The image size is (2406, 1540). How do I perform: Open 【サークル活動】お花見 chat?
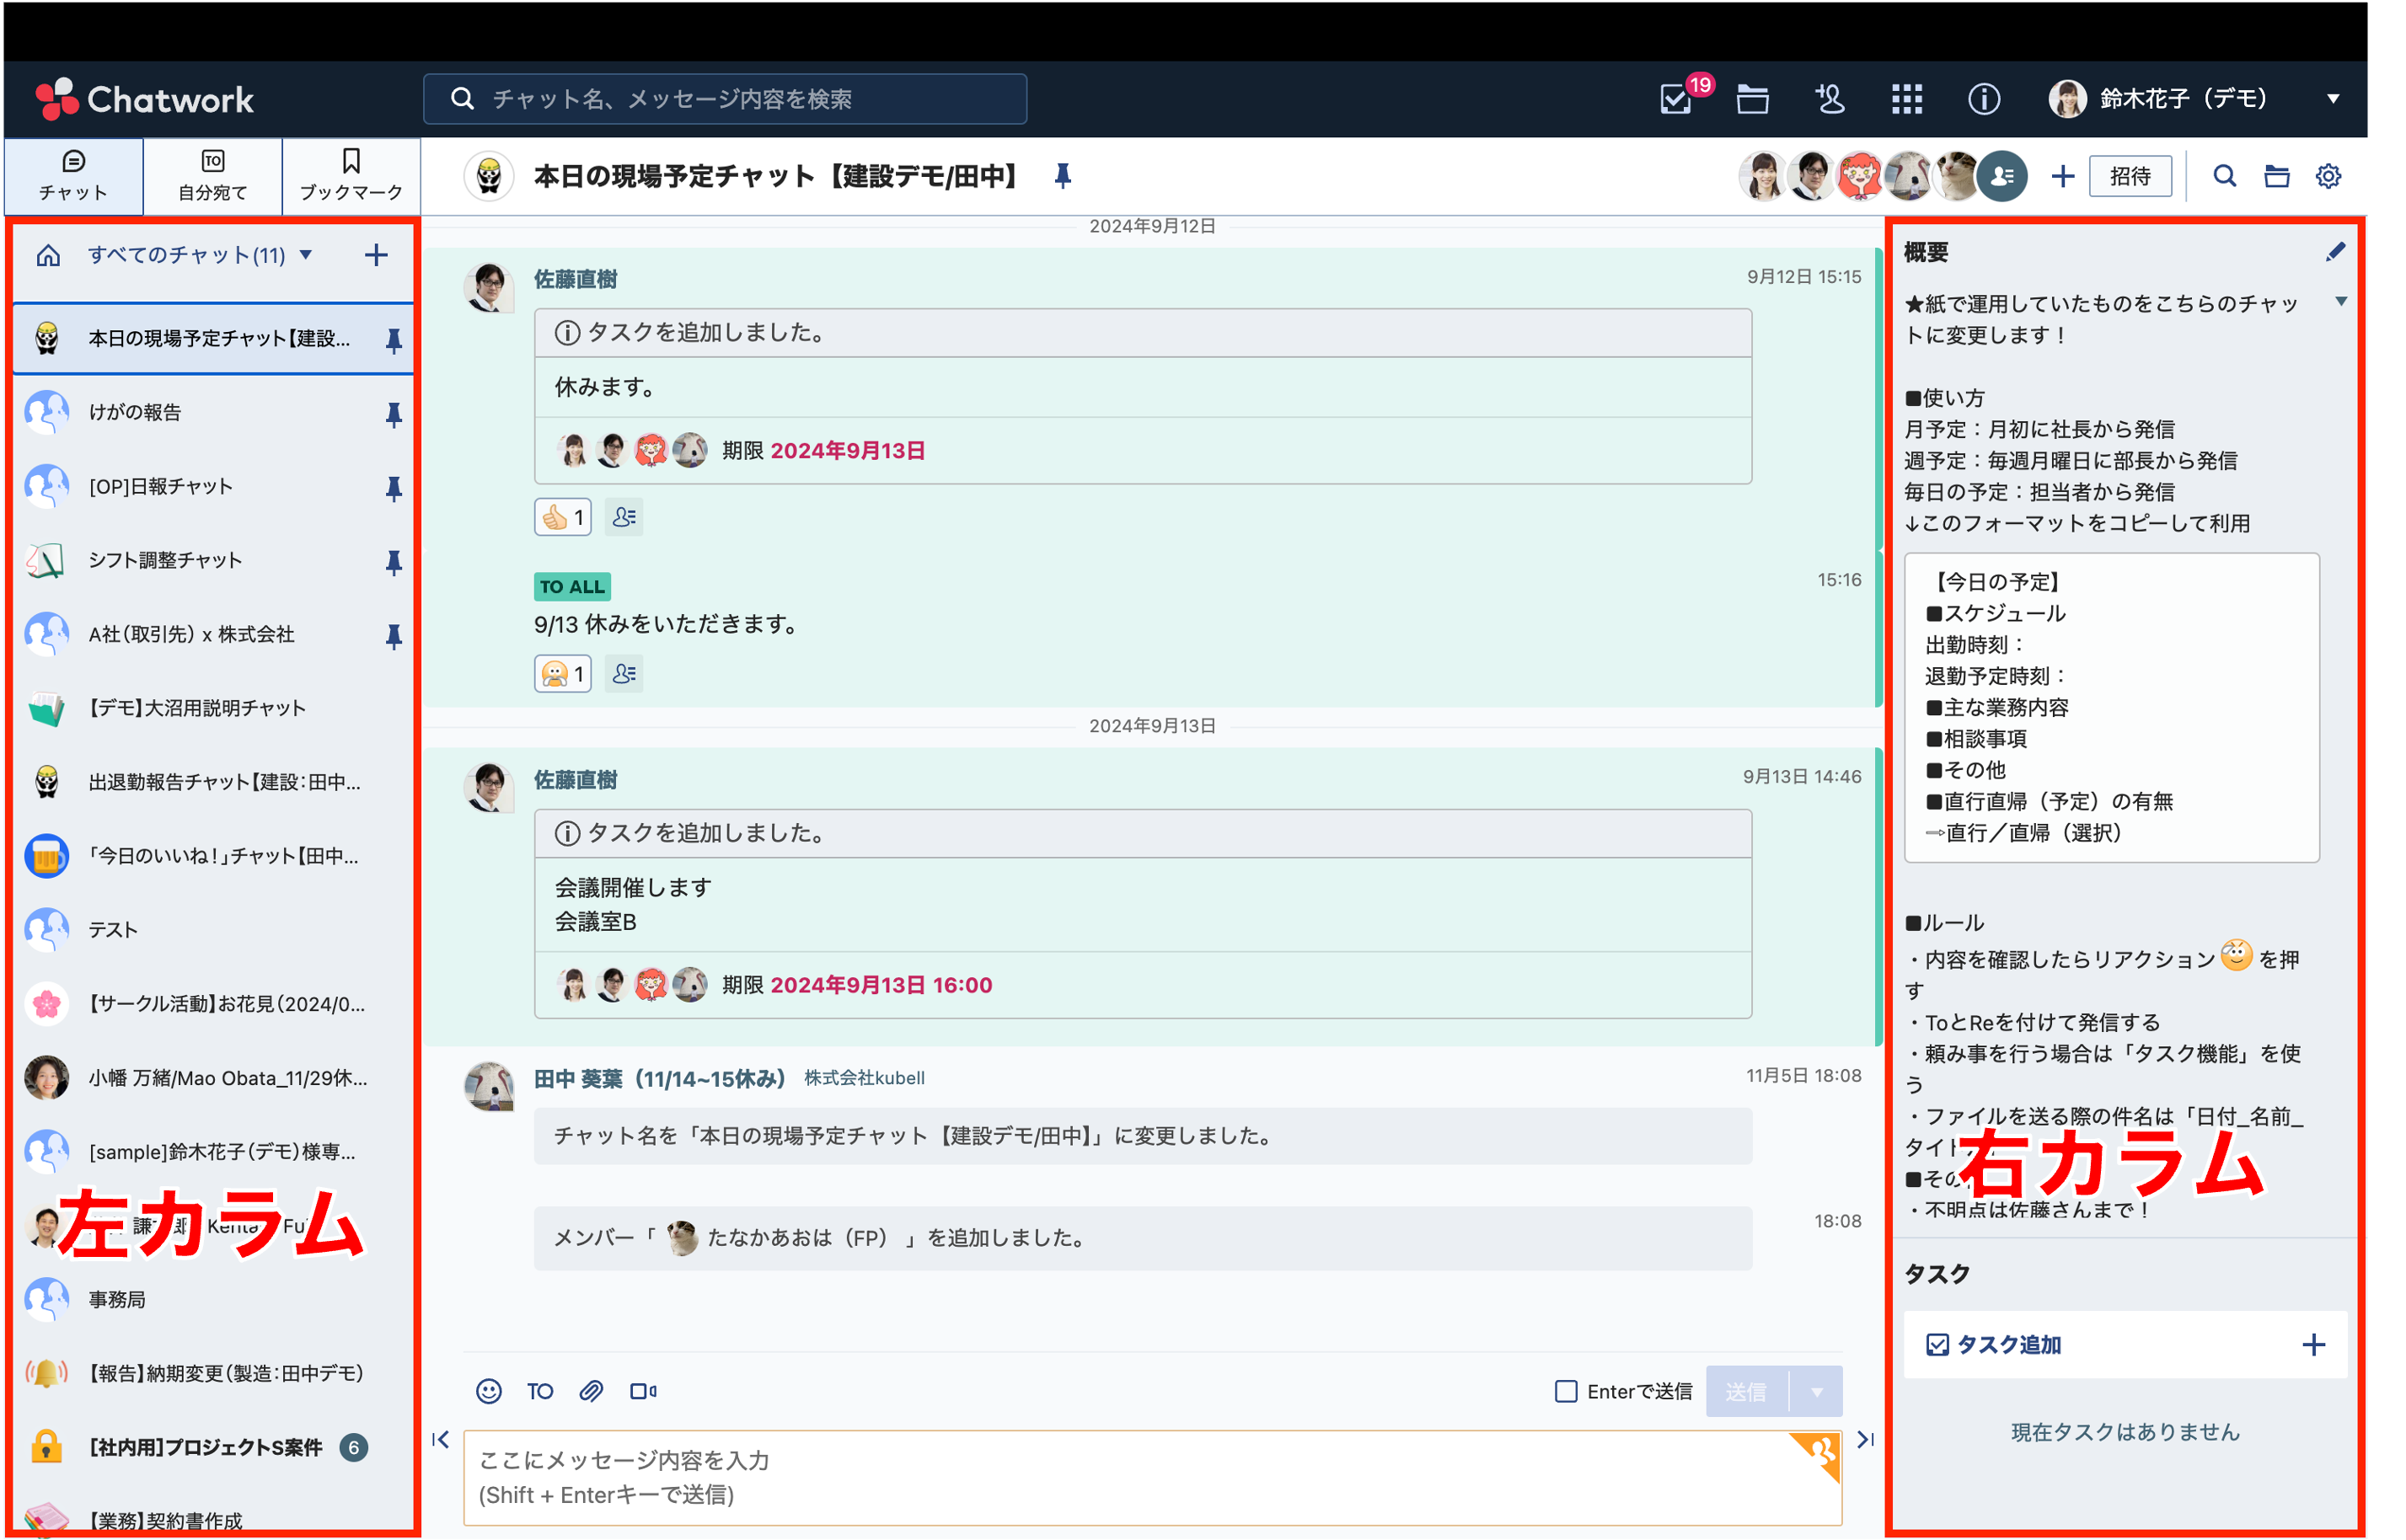click(213, 1005)
